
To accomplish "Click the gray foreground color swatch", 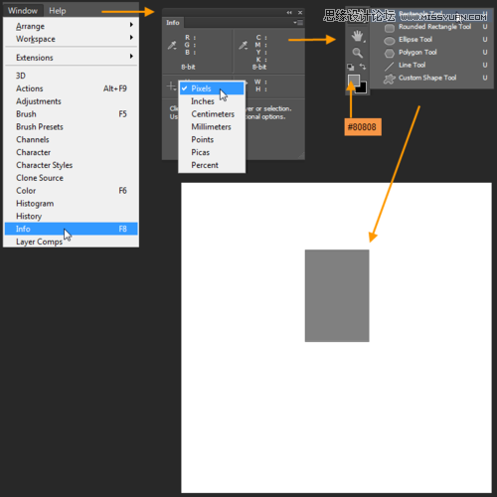I will (x=354, y=81).
